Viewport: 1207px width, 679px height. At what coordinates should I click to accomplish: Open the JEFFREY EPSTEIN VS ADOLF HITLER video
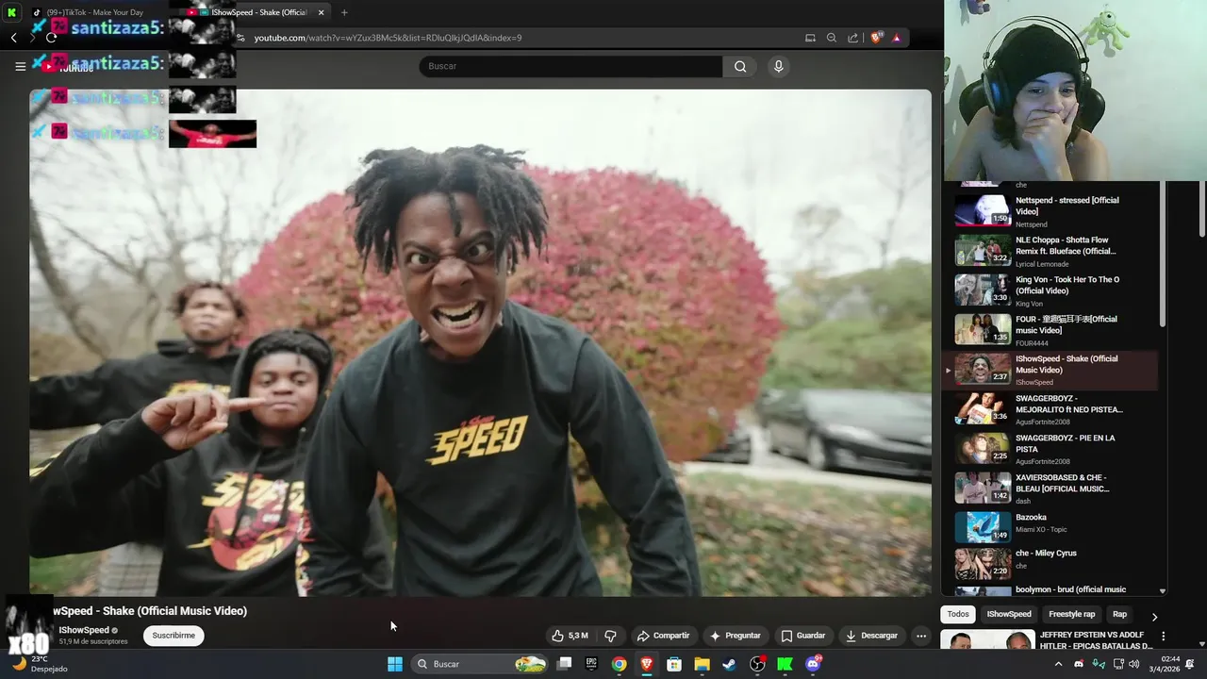point(1096,640)
